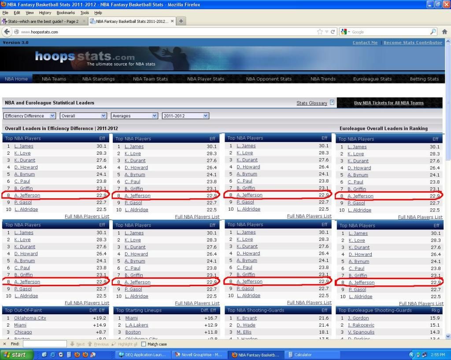
Task: Click the Previous arrow in the Find bar
Action: pyautogui.click(x=98, y=344)
